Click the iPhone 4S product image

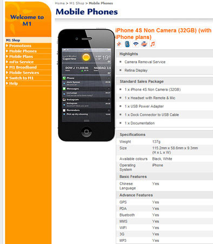click(x=86, y=85)
